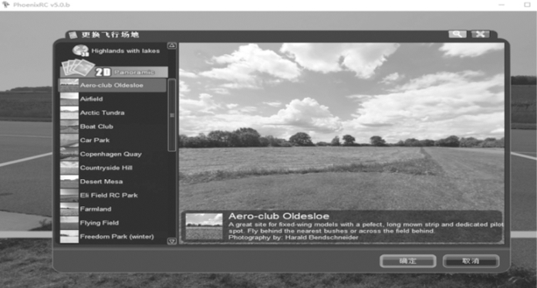
Task: Confirm selection with the 确定 button
Action: [x=408, y=261]
